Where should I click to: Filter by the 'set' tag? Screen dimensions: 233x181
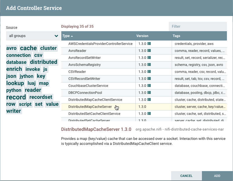[39, 104]
